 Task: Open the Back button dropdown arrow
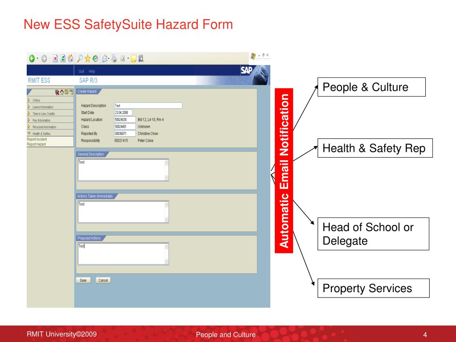[x=37, y=58]
